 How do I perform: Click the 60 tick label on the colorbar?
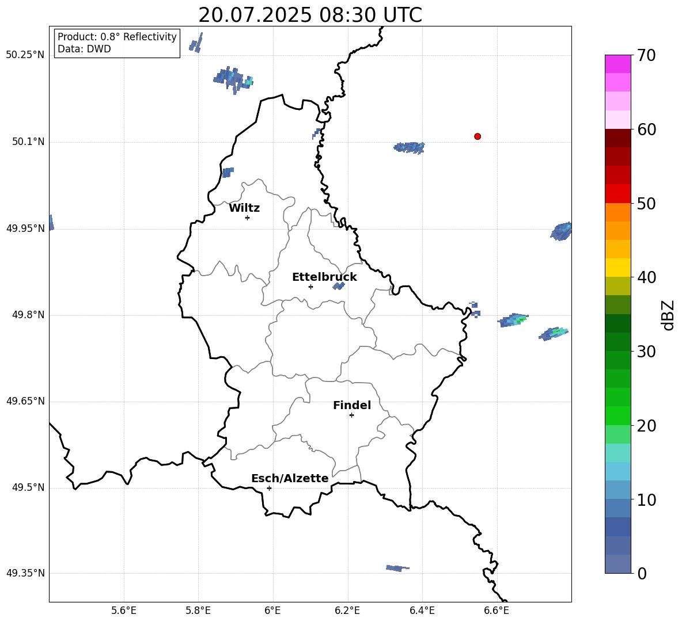[646, 129]
